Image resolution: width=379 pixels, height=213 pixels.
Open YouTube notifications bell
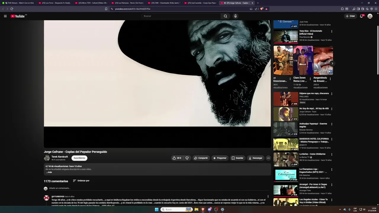tap(362, 16)
